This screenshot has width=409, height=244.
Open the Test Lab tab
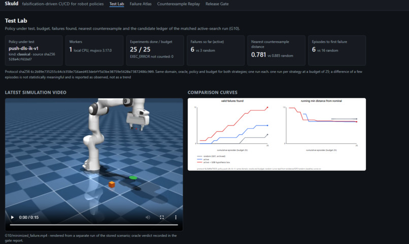pyautogui.click(x=117, y=4)
